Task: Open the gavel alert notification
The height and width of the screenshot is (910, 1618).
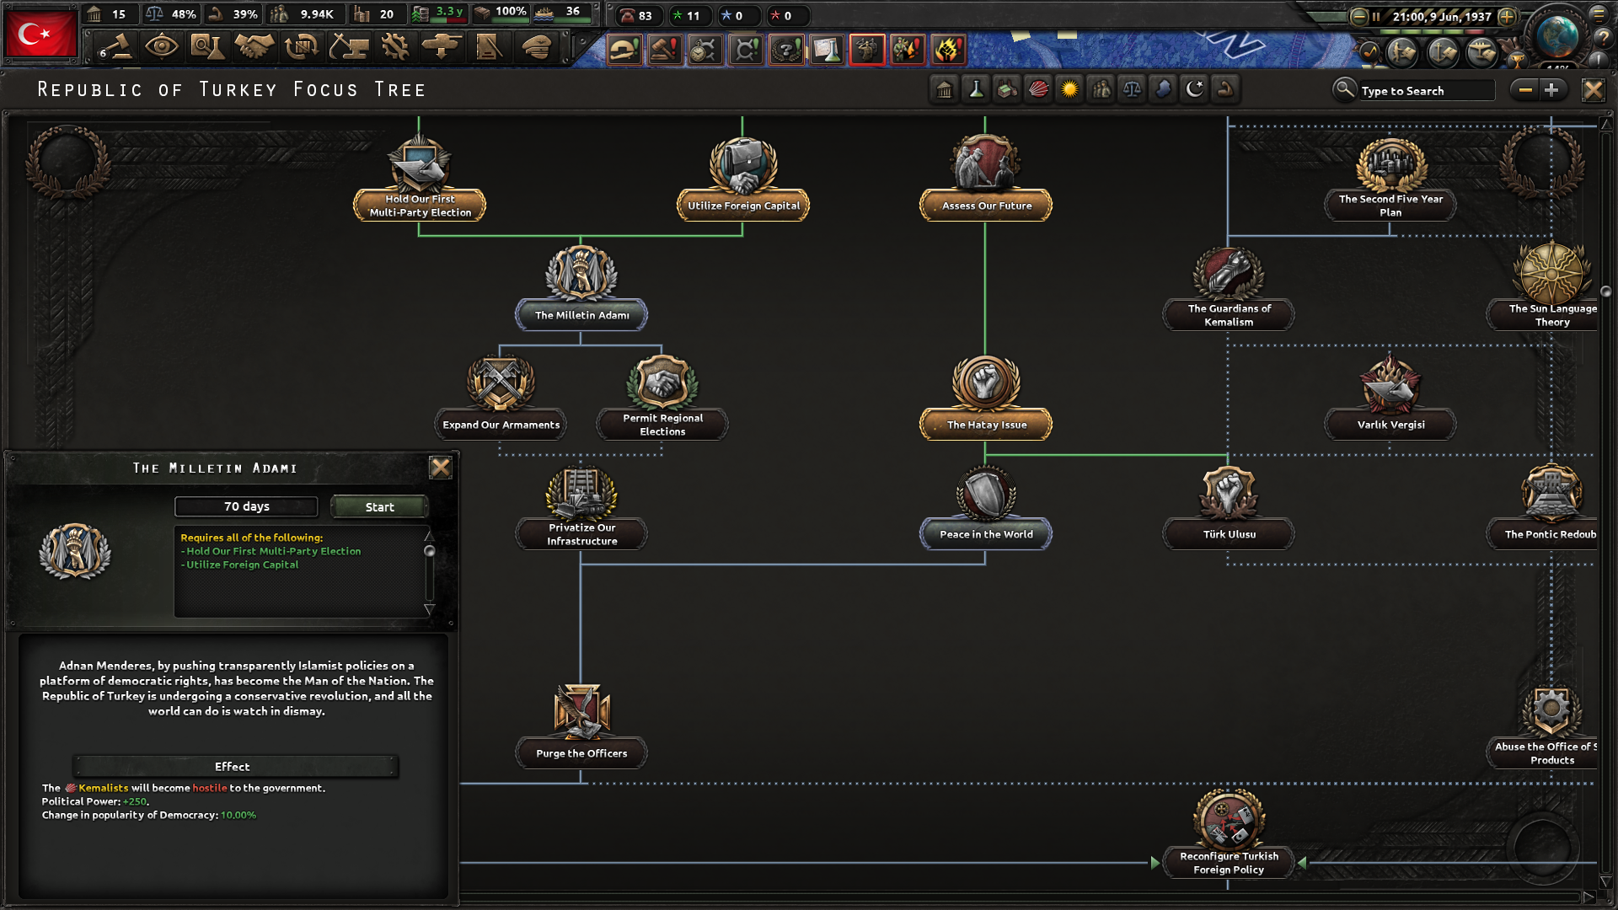Action: coord(664,50)
